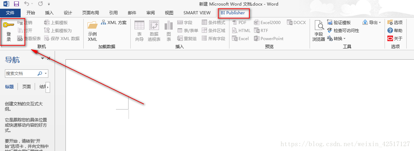Click 所有字段 all fields

click(x=213, y=38)
